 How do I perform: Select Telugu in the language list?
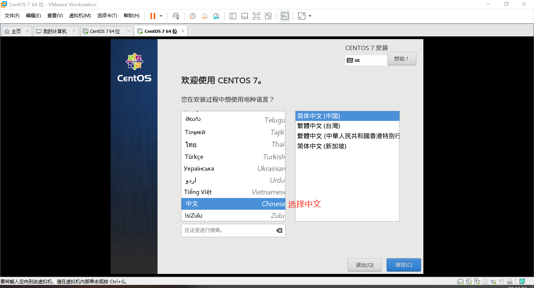[233, 120]
